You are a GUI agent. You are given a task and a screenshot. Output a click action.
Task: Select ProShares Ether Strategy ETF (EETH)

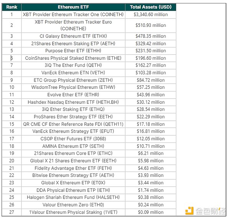(73, 117)
